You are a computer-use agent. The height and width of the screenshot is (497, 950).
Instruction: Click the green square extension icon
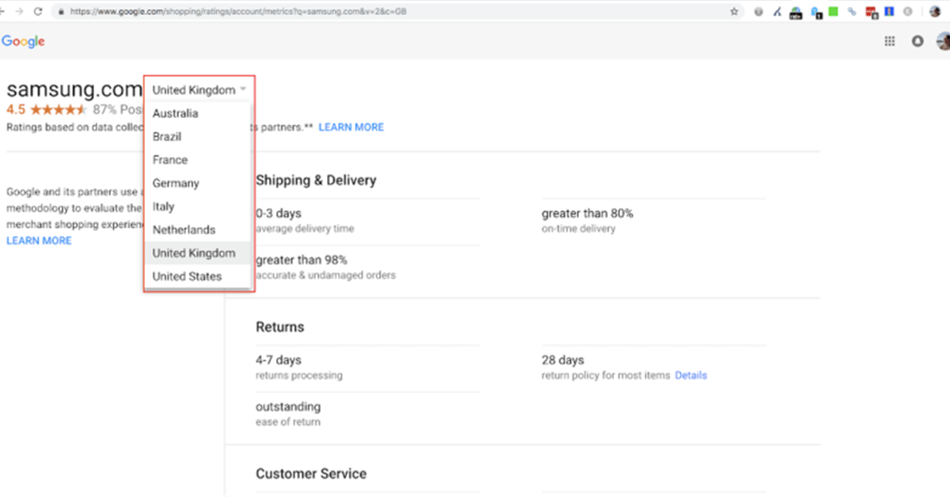tap(833, 12)
